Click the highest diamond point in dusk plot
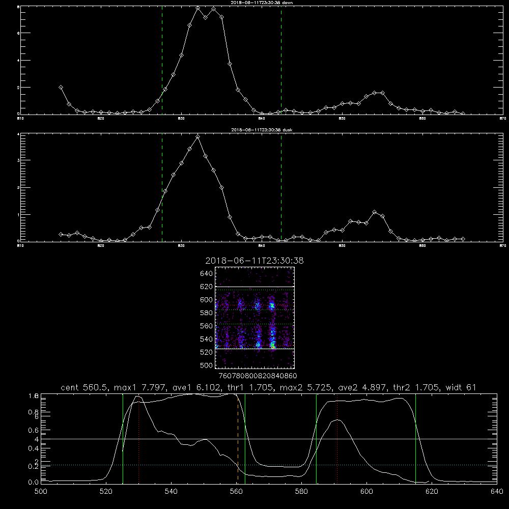 coord(197,136)
